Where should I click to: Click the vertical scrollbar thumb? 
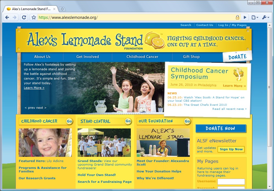(x=270, y=87)
